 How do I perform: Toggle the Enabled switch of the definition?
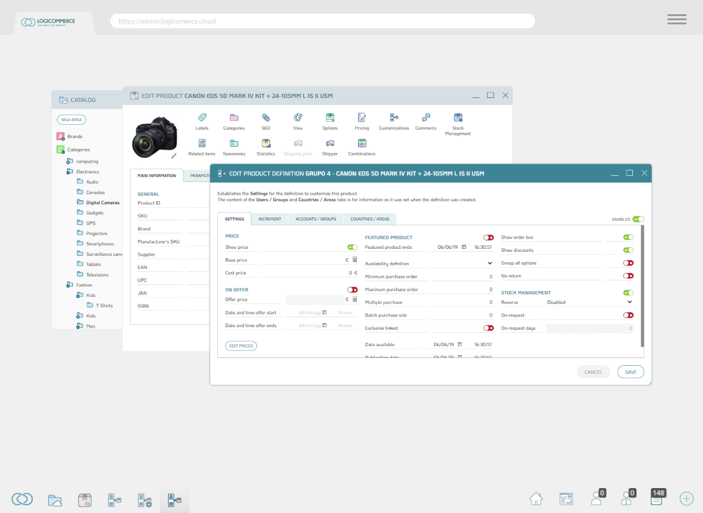pyautogui.click(x=638, y=219)
